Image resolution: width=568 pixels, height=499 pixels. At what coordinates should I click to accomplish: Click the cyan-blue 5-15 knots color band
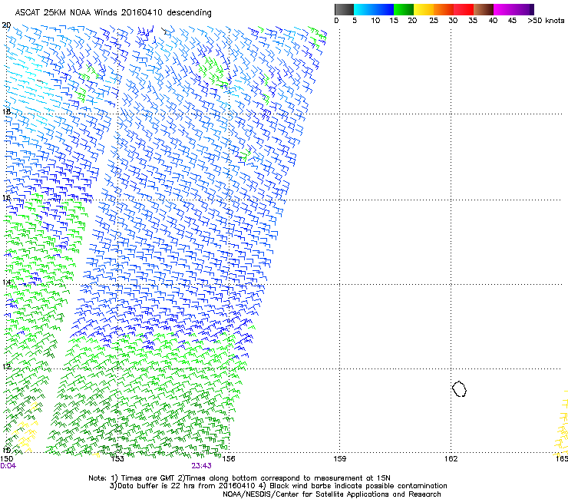pos(374,9)
